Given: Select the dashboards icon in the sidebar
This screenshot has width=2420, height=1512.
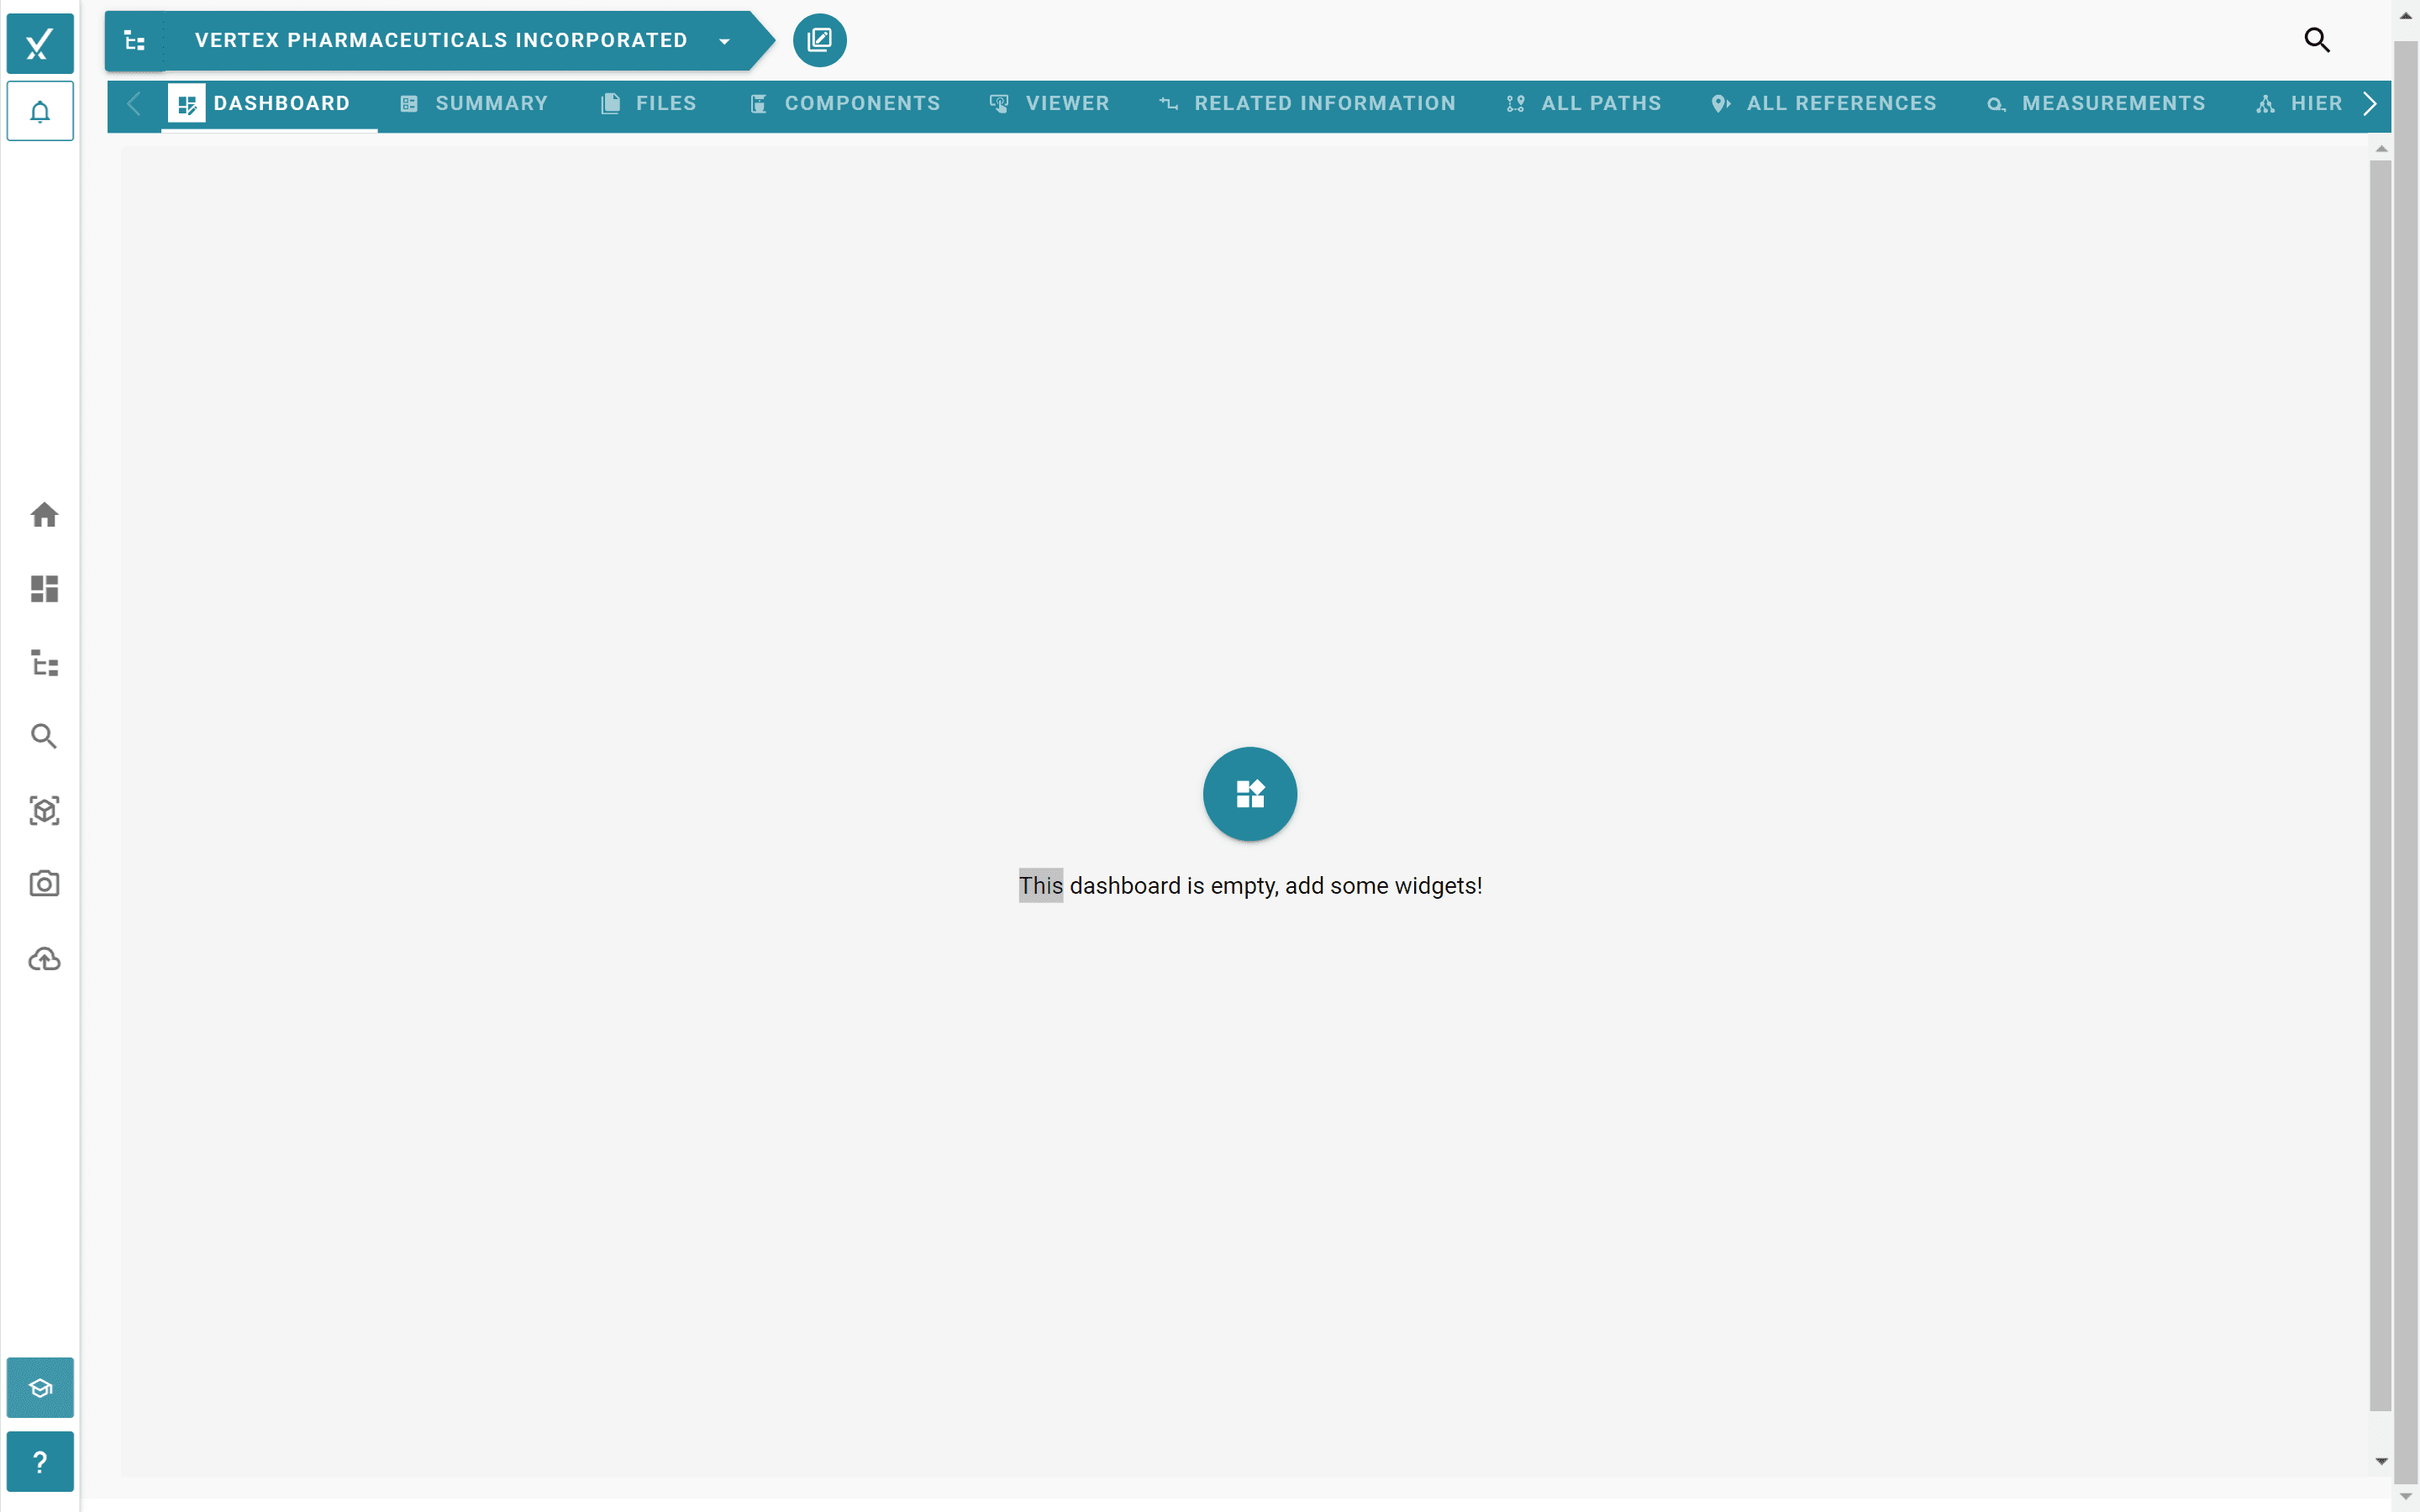Looking at the screenshot, I should click(43, 589).
